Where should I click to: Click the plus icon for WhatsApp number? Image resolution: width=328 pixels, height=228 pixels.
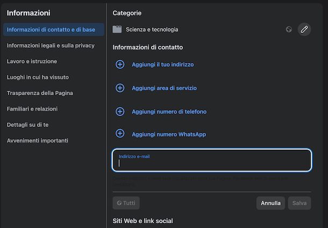coord(120,134)
